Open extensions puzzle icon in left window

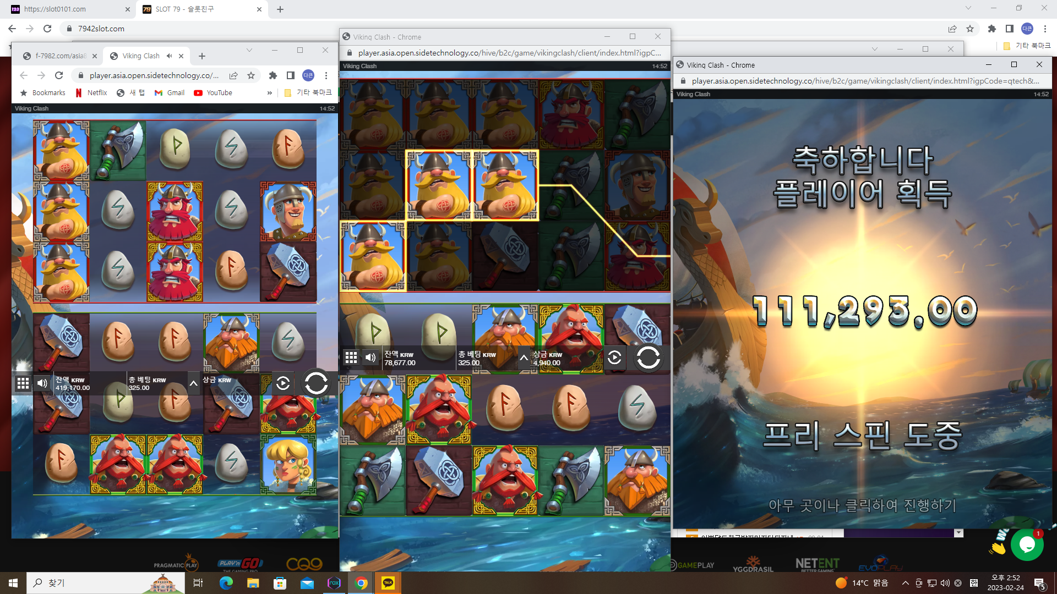pyautogui.click(x=273, y=75)
